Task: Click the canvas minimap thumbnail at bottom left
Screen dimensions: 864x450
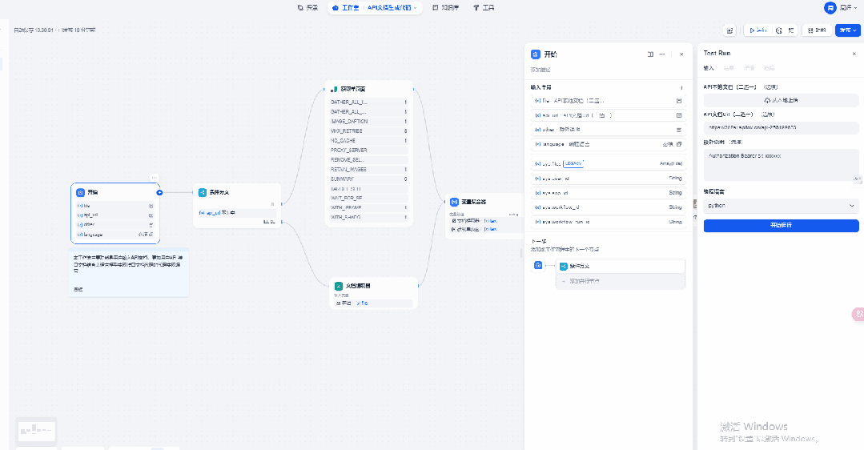Action: click(37, 432)
